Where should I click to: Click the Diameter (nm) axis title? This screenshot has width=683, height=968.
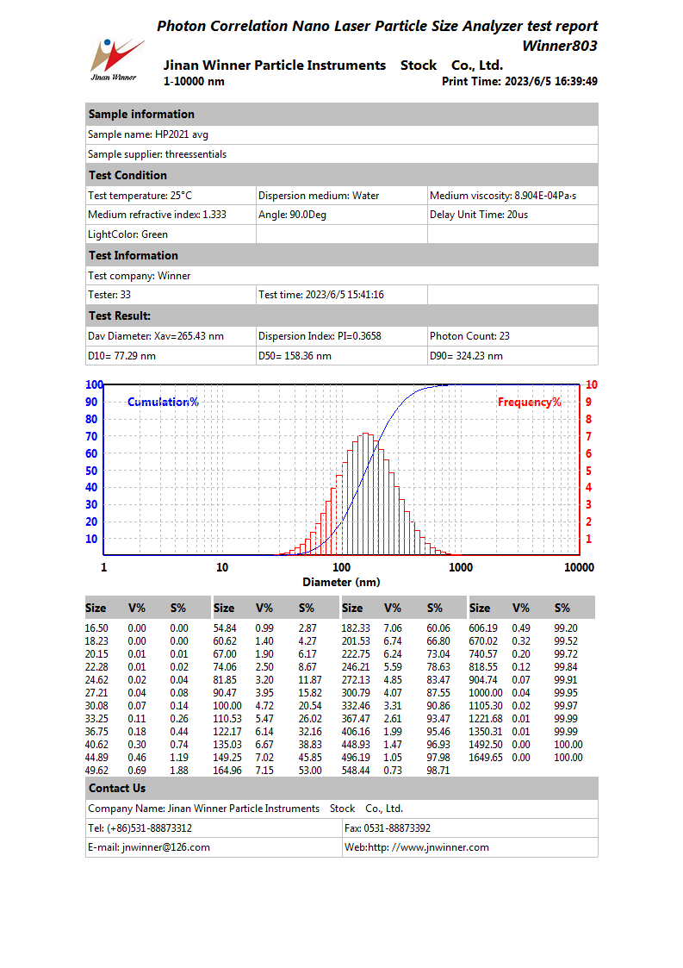coord(341,582)
